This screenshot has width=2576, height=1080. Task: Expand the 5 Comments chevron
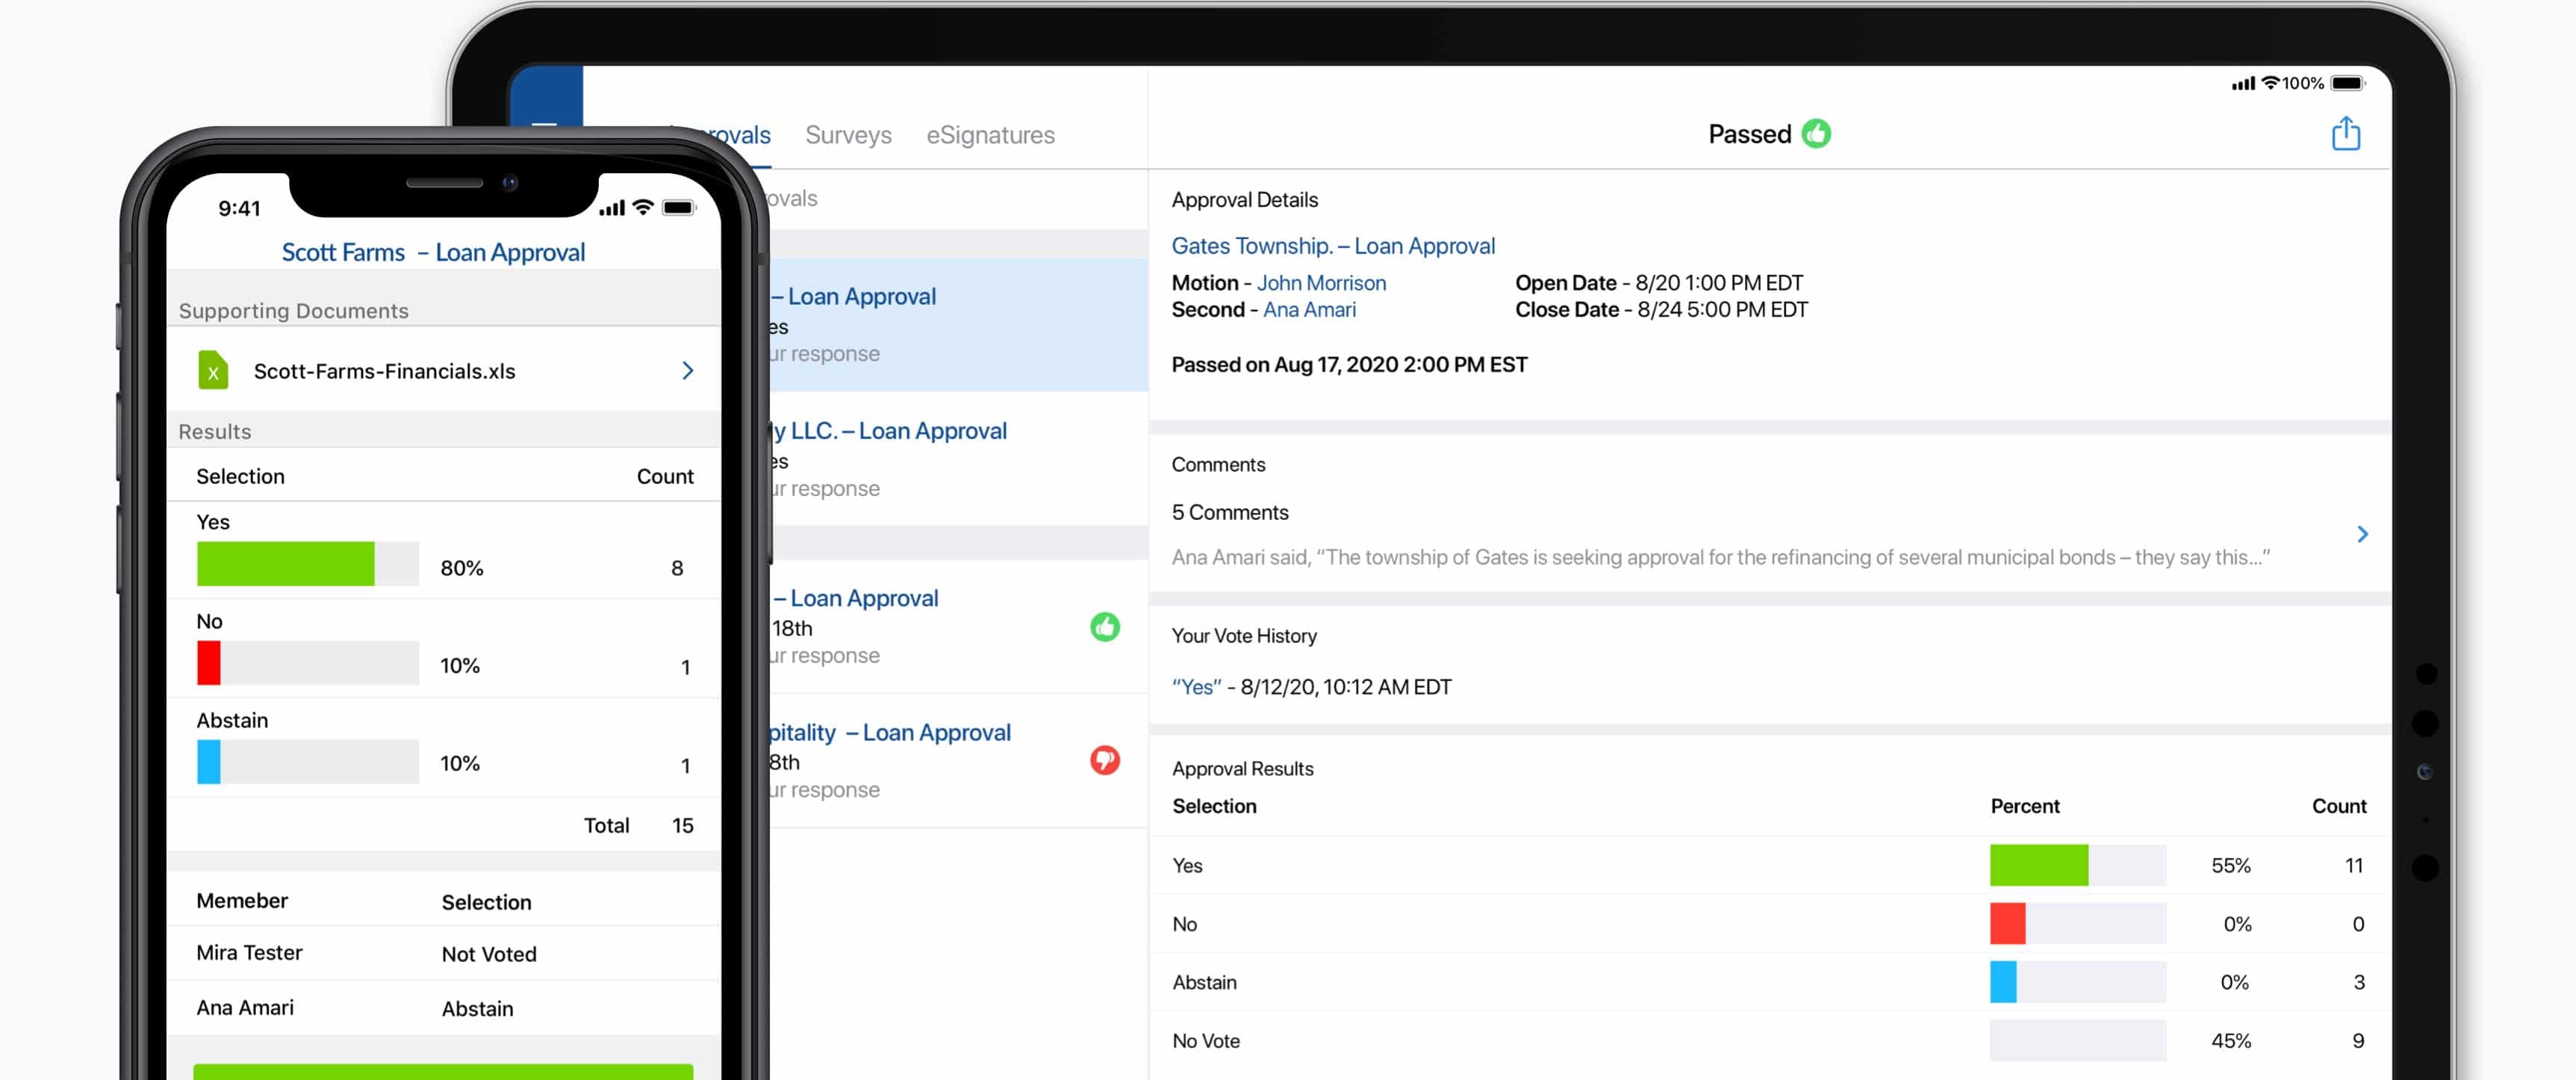2362,534
